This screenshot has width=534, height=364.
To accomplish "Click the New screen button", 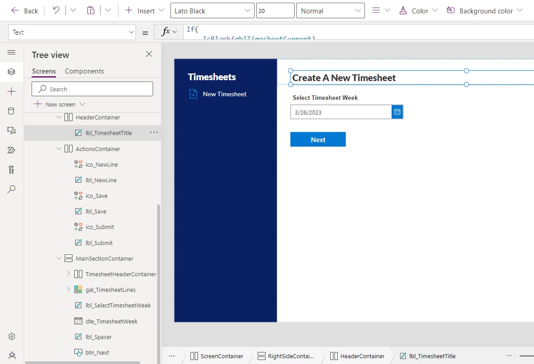I will click(58, 104).
